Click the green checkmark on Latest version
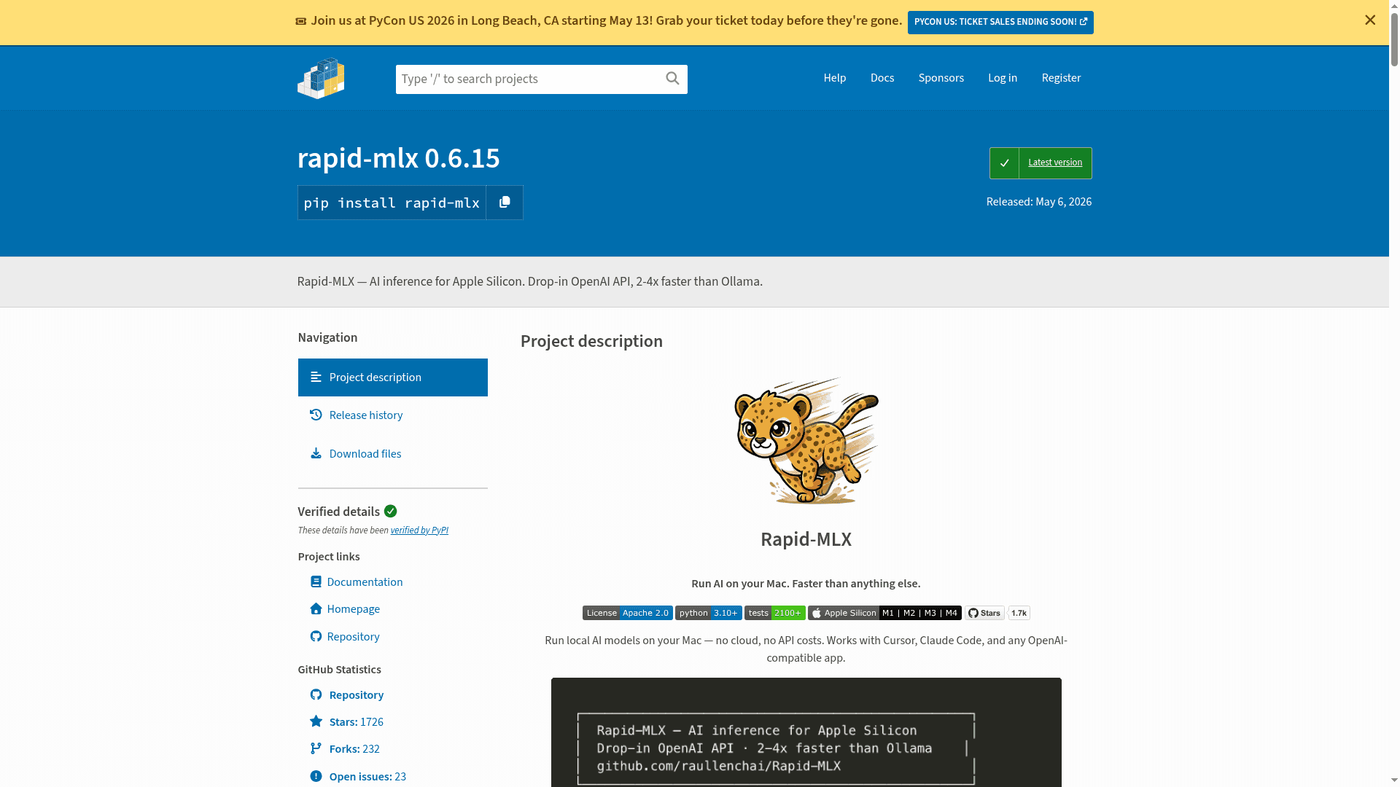This screenshot has height=787, width=1400. tap(1004, 163)
